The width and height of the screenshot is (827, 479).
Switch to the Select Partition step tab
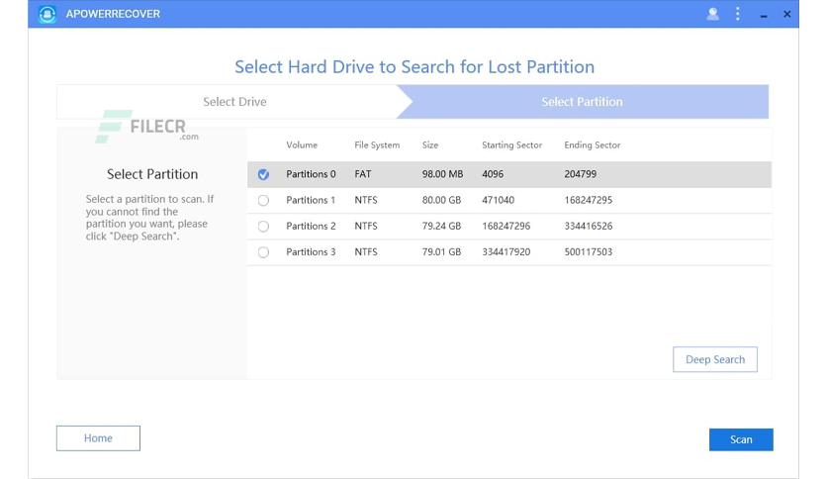click(x=583, y=102)
